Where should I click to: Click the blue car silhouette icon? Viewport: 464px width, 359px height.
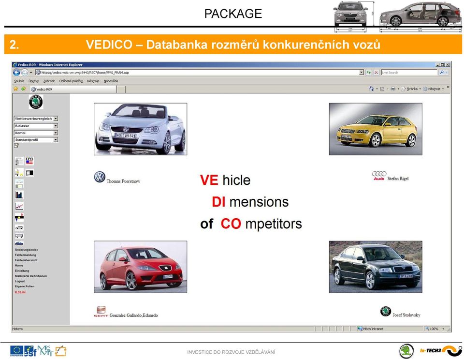pyautogui.click(x=19, y=243)
